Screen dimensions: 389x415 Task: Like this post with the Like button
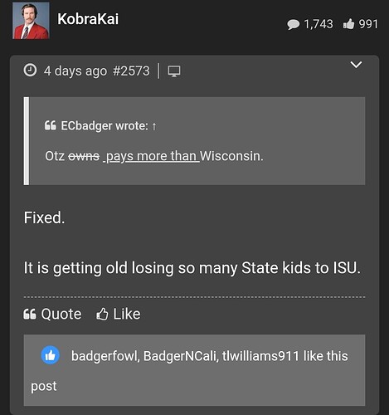(x=119, y=314)
